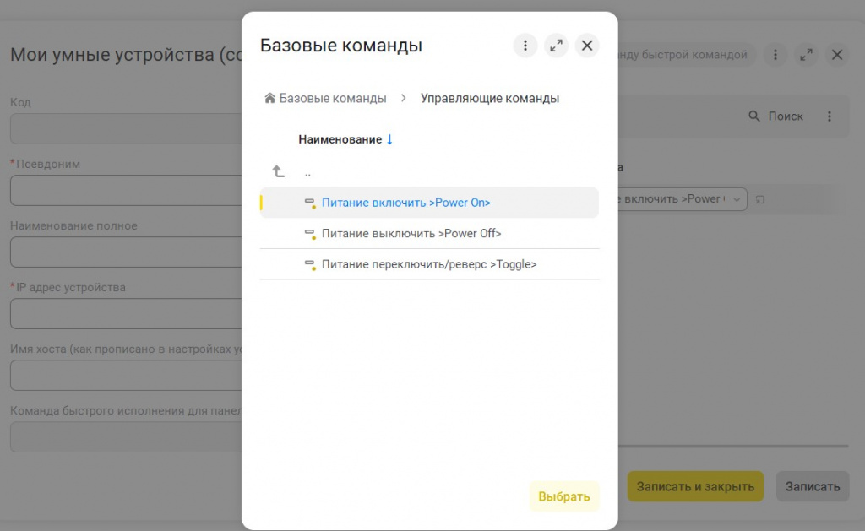865x531 pixels.
Task: Click the home icon in the breadcrumb
Action: [x=270, y=98]
